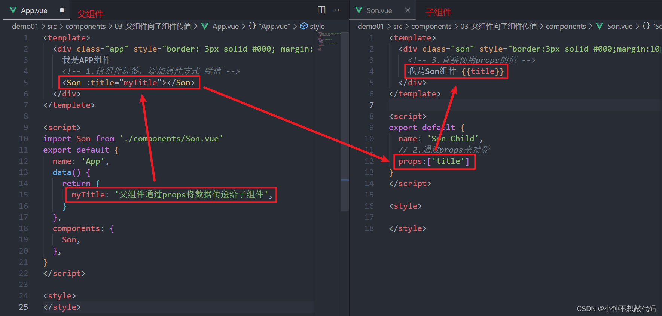
Task: Click </style> closing tag in Son.vue
Action: (x=408, y=228)
